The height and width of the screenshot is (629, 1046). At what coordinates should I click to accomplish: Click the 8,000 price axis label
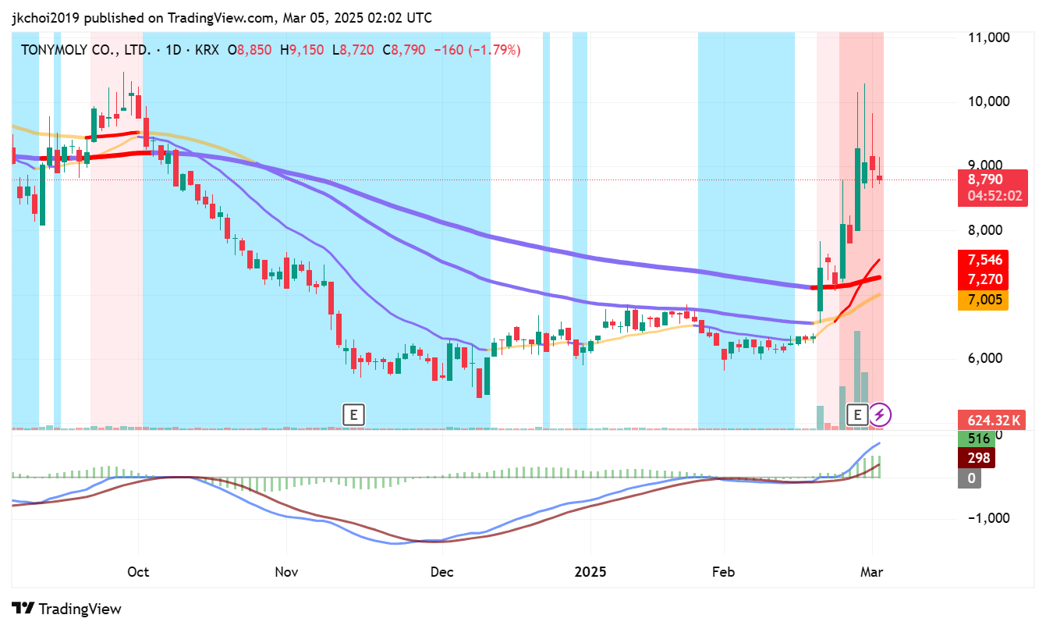pyautogui.click(x=985, y=230)
